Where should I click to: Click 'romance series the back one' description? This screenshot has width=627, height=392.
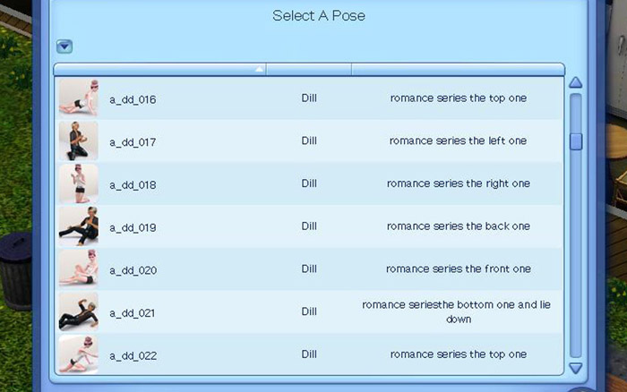(459, 226)
